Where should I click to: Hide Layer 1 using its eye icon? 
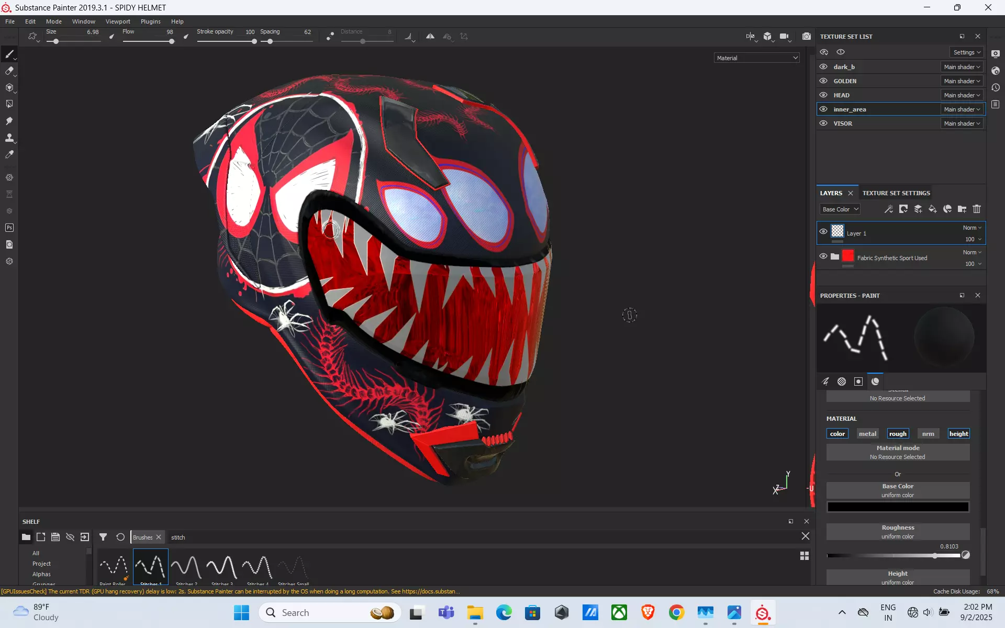tap(823, 231)
